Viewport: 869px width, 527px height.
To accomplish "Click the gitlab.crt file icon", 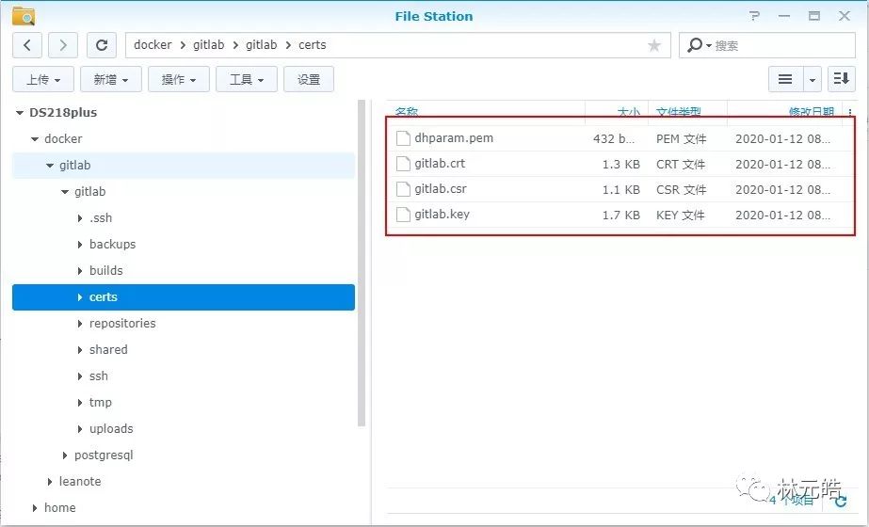I will [x=403, y=164].
